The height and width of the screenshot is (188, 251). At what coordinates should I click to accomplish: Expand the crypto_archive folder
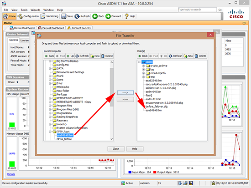(143, 66)
